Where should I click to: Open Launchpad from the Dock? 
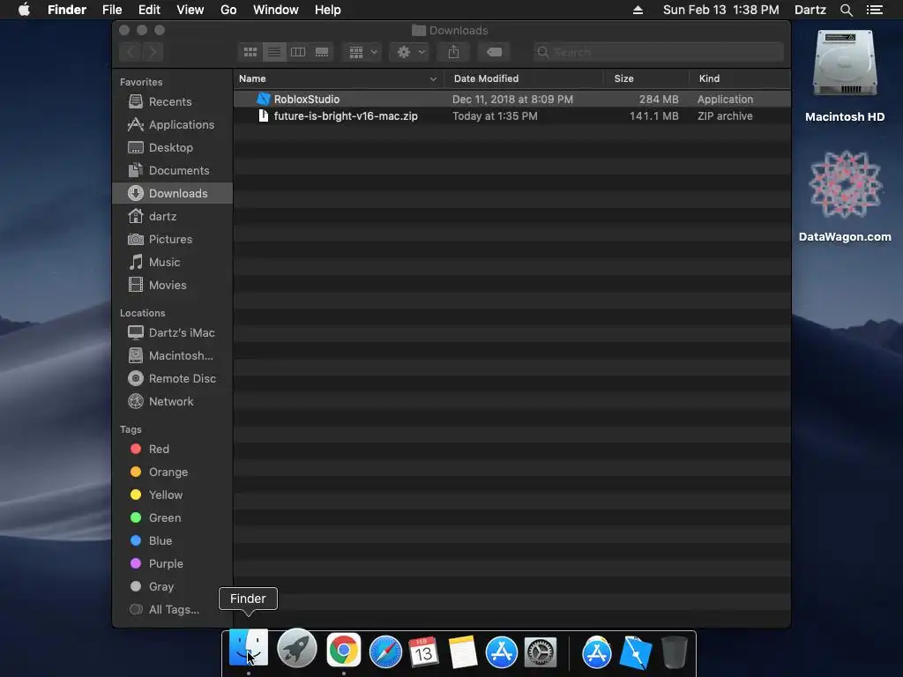tap(296, 650)
